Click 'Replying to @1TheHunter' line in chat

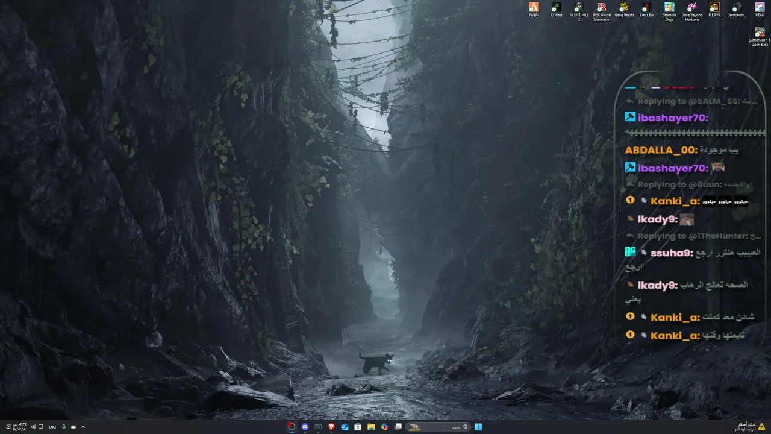(x=694, y=236)
